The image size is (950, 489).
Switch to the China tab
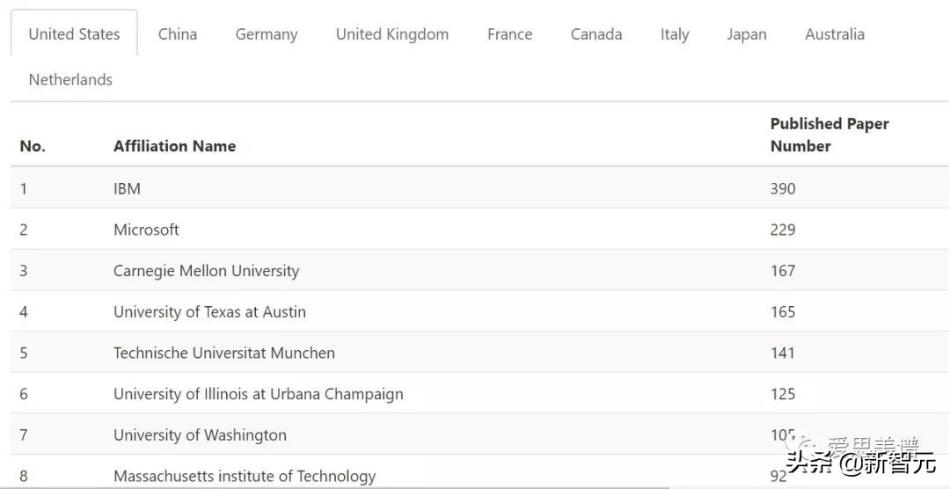click(x=178, y=34)
